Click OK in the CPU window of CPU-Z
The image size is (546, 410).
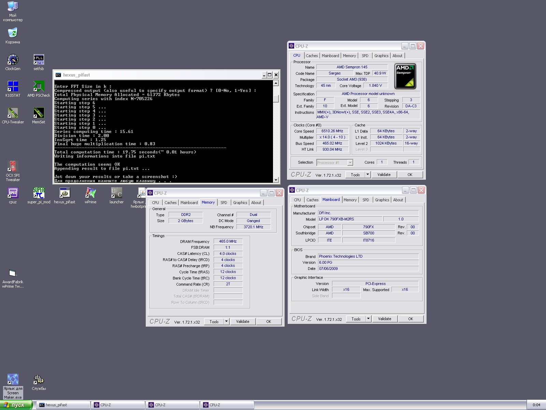[x=410, y=175]
